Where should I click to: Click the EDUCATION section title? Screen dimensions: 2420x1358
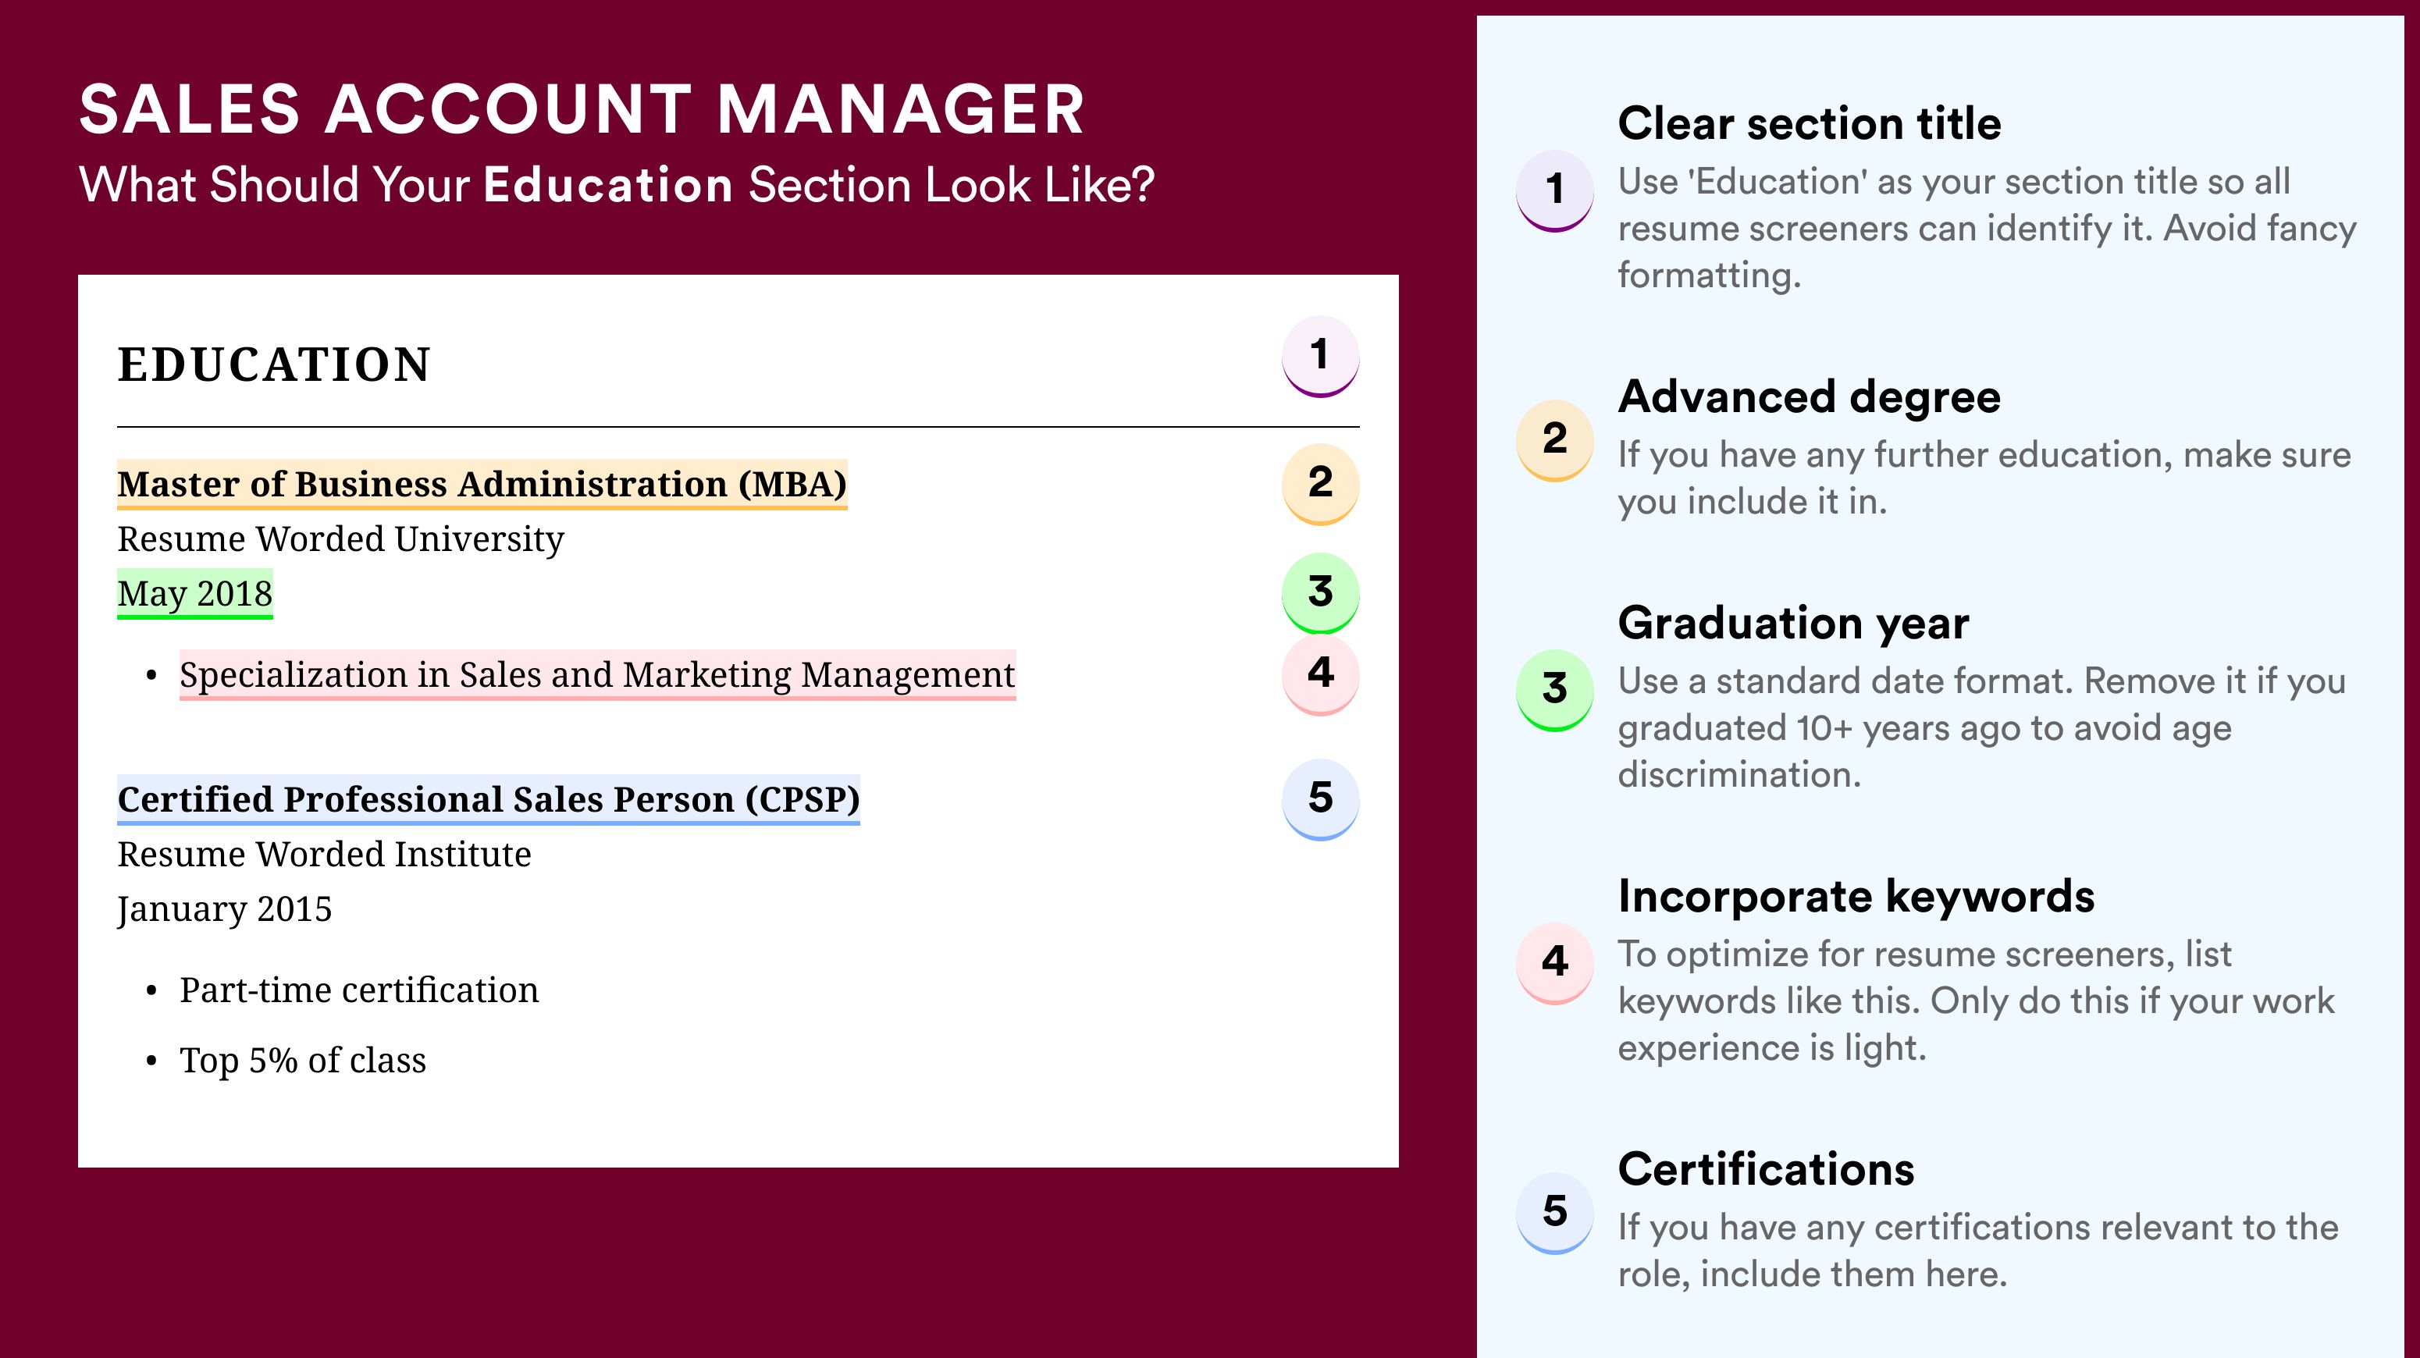coord(273,364)
